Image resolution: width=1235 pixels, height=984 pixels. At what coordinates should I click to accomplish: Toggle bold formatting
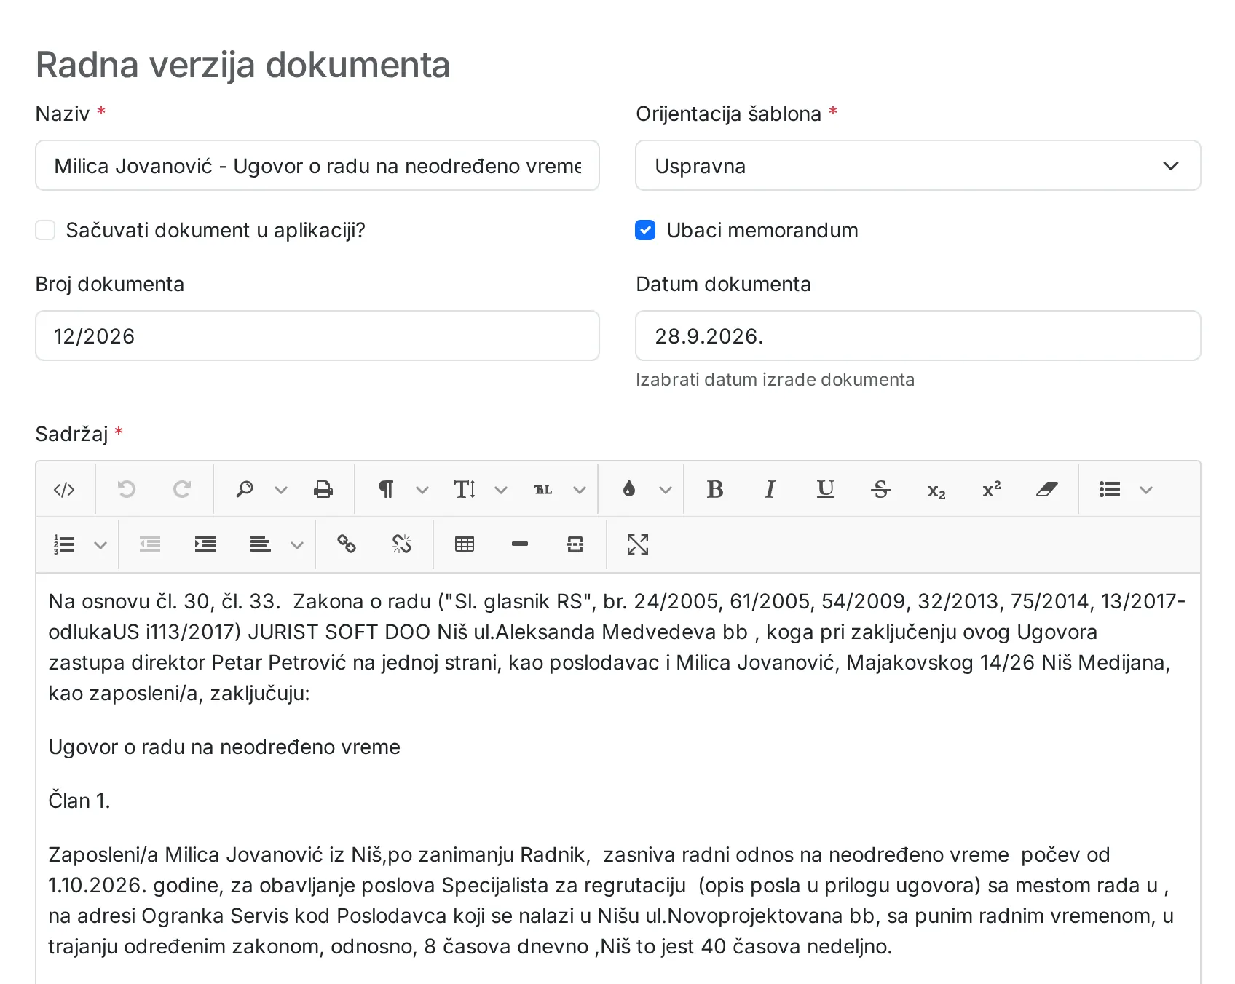pyautogui.click(x=715, y=489)
